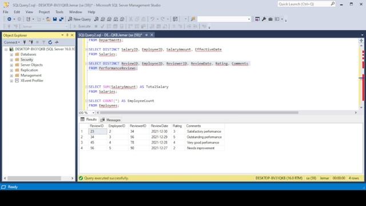
Task: Open the Find combo box dropdown
Action: click(249, 19)
